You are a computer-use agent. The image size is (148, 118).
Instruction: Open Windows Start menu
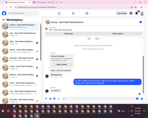pos(3,111)
